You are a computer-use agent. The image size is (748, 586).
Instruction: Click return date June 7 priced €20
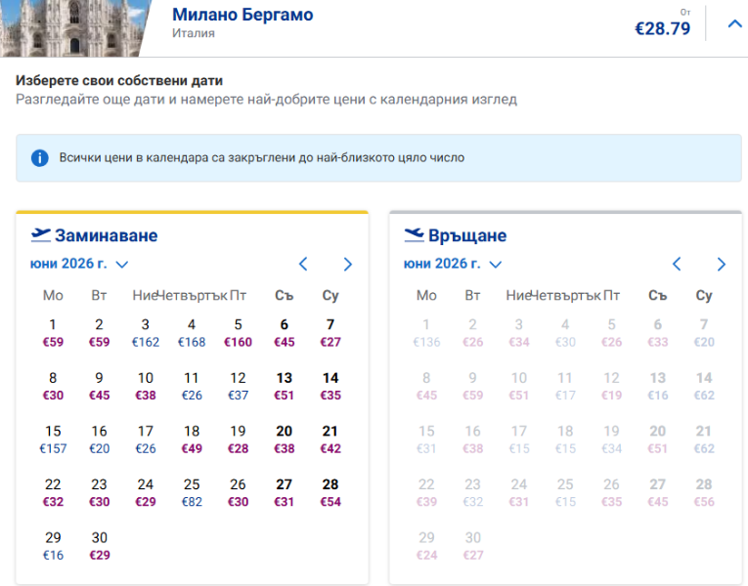(704, 333)
